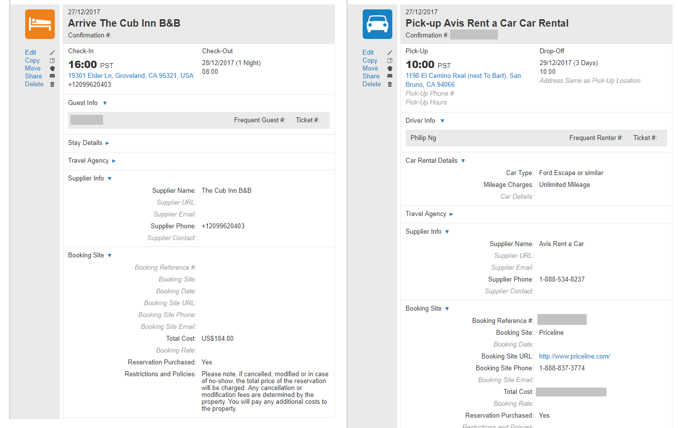Click the hotel Supplier Phone number value

tap(223, 226)
